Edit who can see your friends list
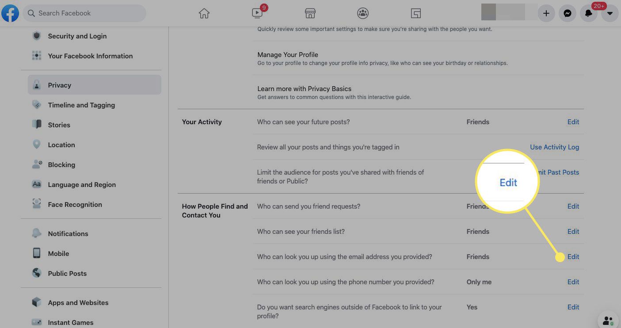The height and width of the screenshot is (328, 621). (x=573, y=232)
